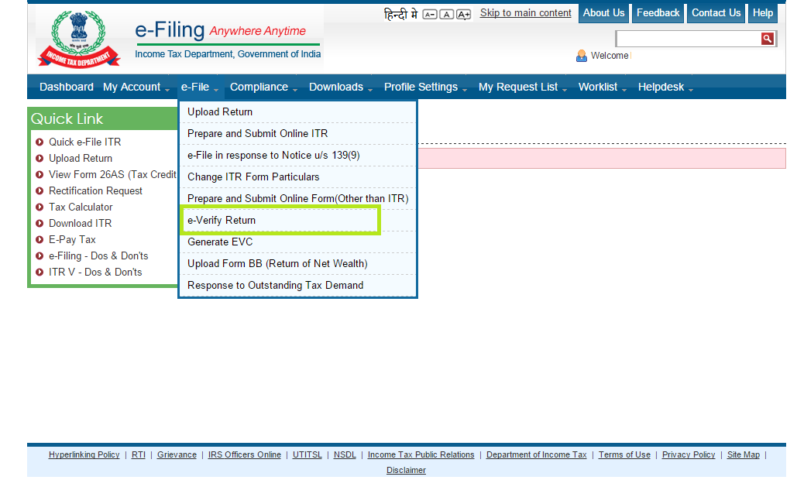Open UTITSL footer link
The height and width of the screenshot is (480, 797).
307,455
